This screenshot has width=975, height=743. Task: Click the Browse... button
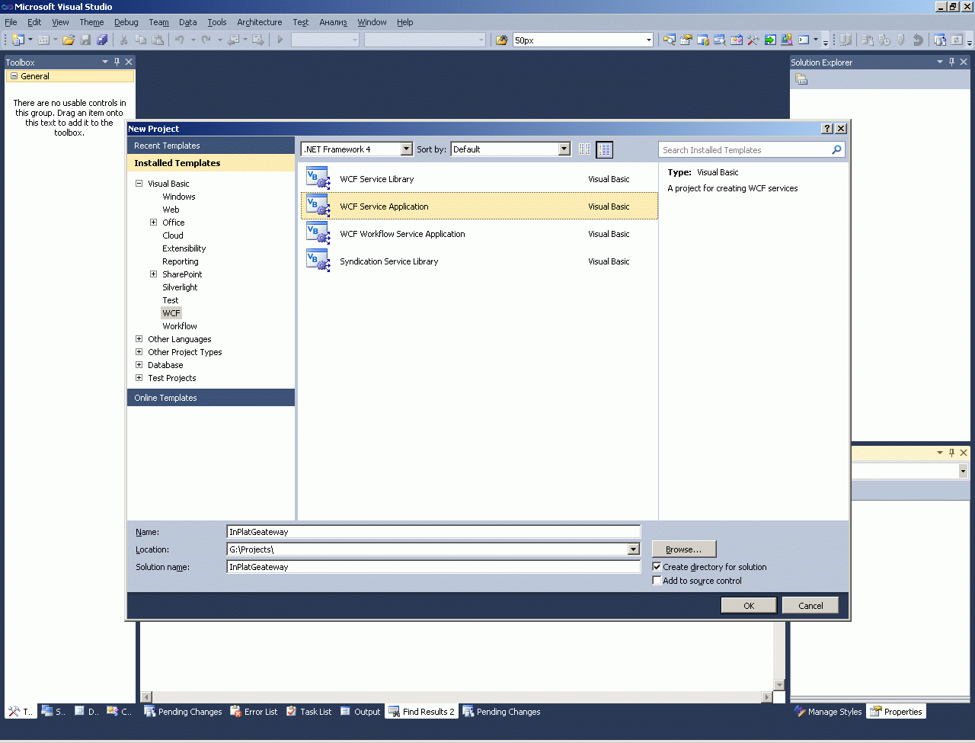(x=684, y=549)
